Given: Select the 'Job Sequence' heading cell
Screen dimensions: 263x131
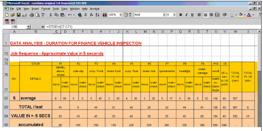Looking at the screenshot, I should (x=57, y=54).
